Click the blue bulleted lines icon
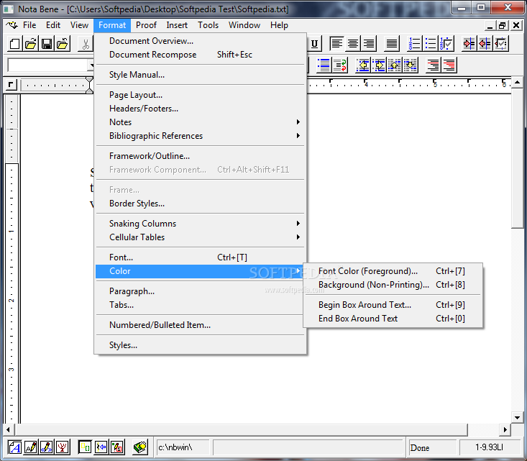Image resolution: width=527 pixels, height=461 pixels. [x=324, y=65]
